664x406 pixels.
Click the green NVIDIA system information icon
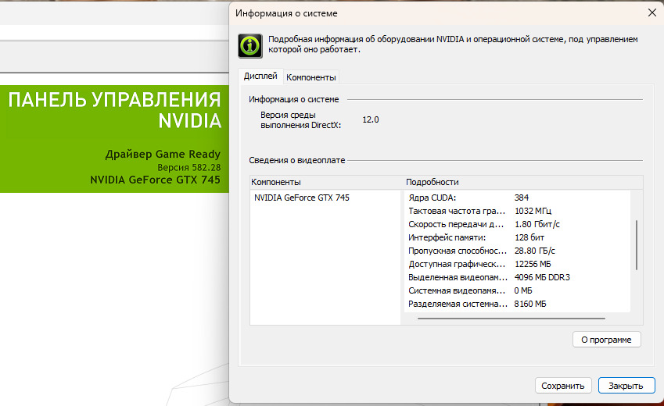250,45
